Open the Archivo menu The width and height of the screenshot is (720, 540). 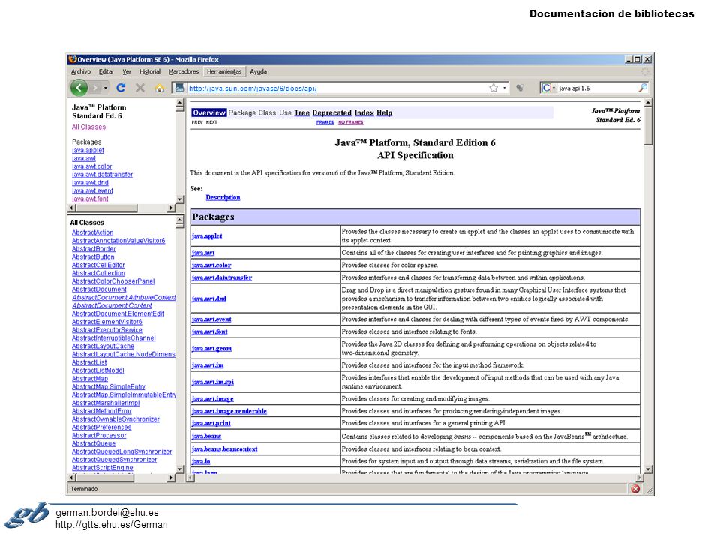pos(81,72)
